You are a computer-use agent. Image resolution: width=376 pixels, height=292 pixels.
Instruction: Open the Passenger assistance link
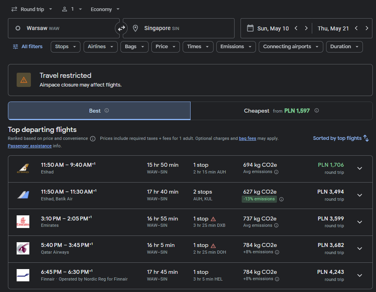point(30,146)
